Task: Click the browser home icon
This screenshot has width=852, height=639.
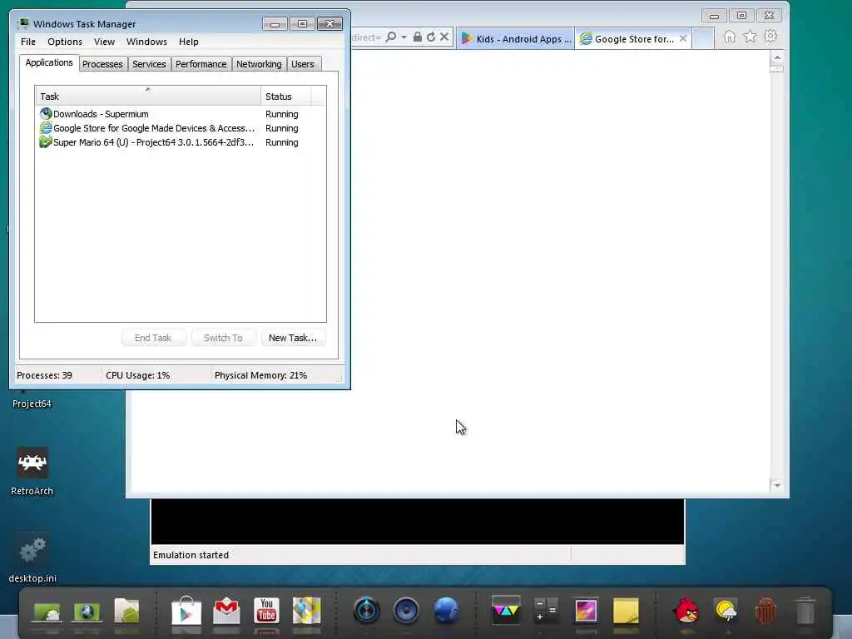Action: pos(729,37)
